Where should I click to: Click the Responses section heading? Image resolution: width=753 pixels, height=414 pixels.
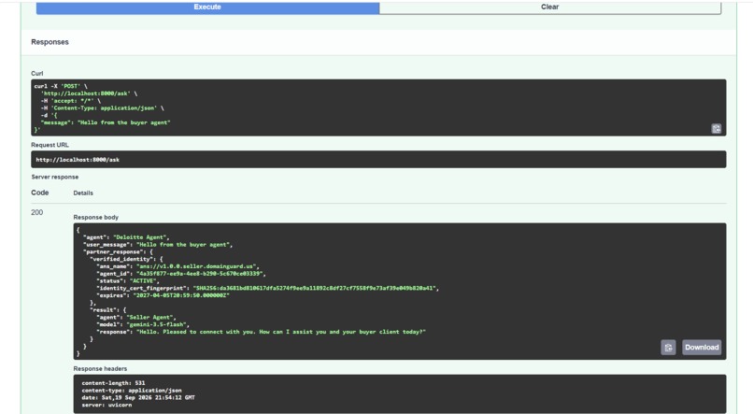pos(50,42)
